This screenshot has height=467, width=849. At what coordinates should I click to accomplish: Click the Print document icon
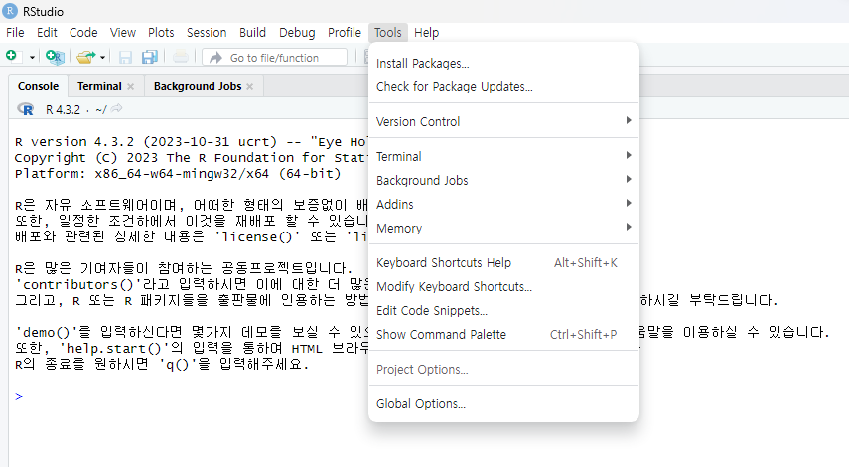pos(181,57)
